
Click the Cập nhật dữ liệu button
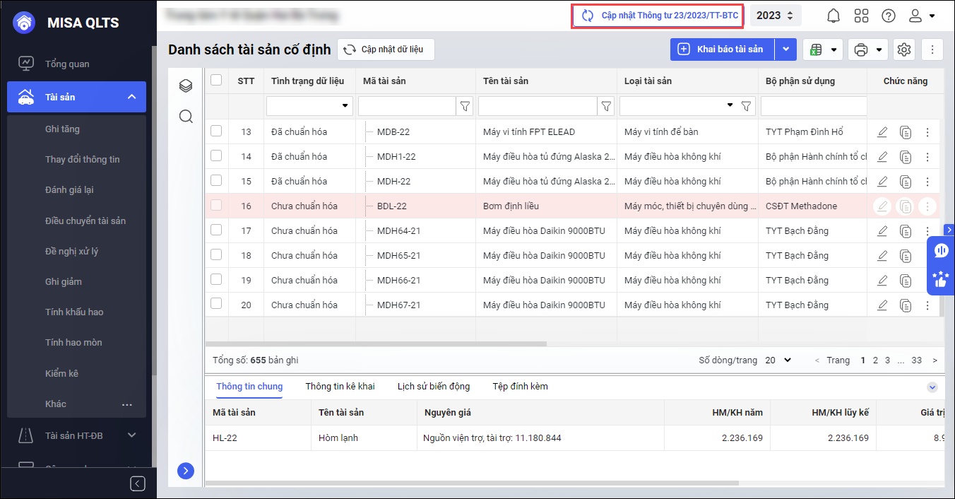click(x=385, y=49)
